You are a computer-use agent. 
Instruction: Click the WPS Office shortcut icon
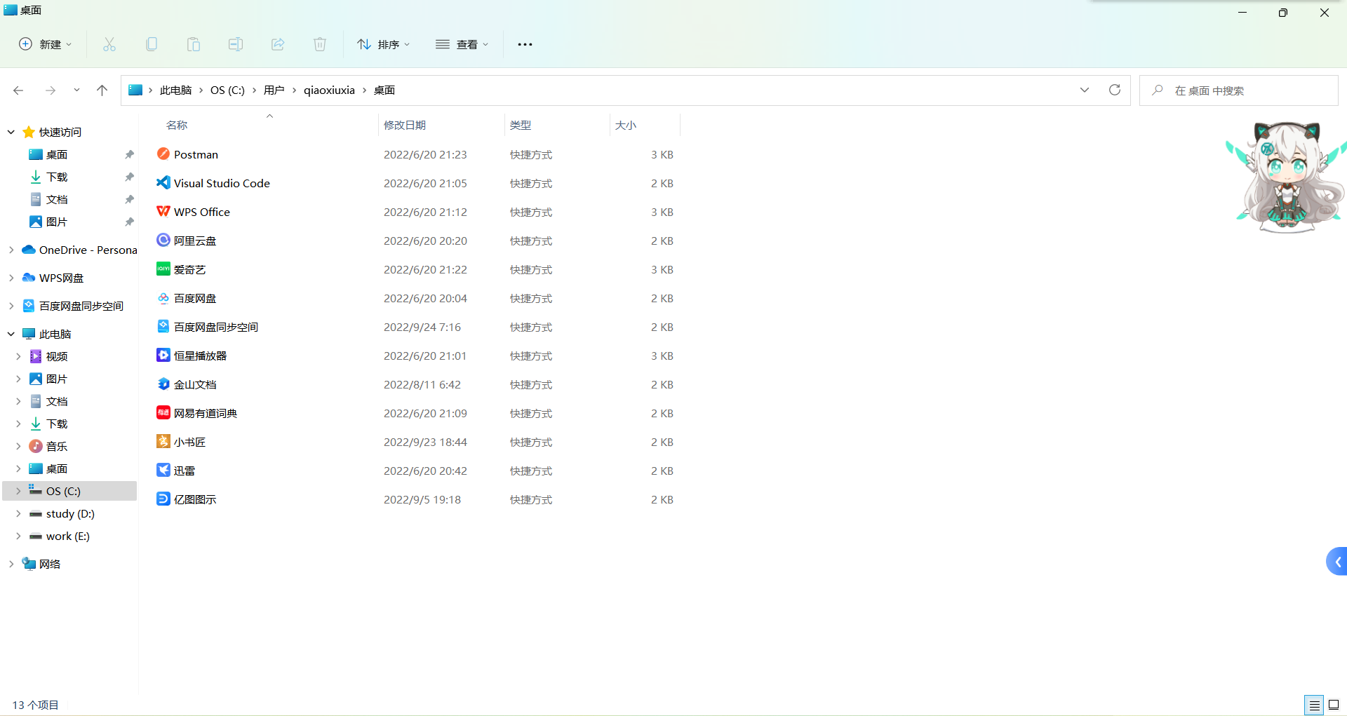pyautogui.click(x=163, y=211)
